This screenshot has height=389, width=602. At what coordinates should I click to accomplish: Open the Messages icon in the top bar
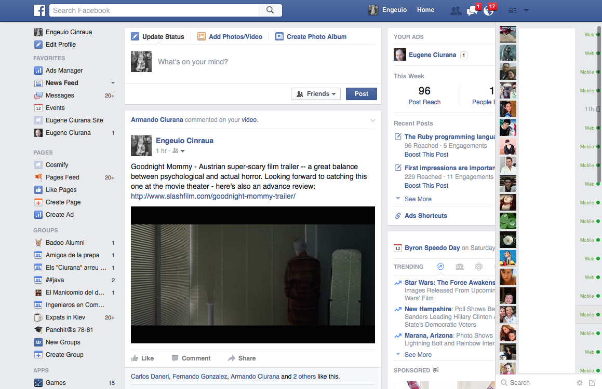point(472,11)
